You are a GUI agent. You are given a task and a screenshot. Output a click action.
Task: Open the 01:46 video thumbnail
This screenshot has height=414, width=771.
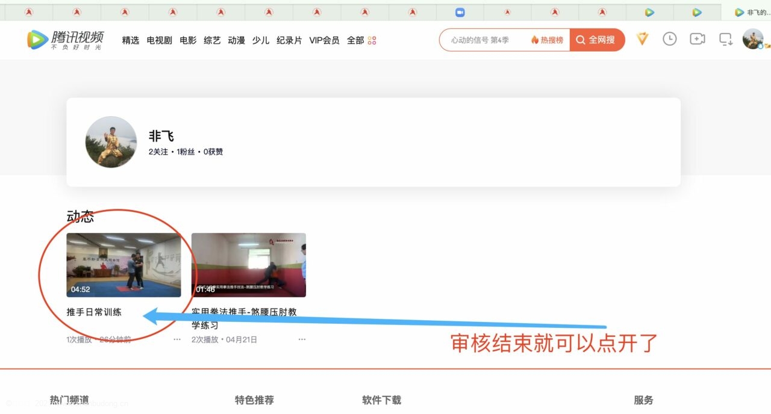pos(248,265)
